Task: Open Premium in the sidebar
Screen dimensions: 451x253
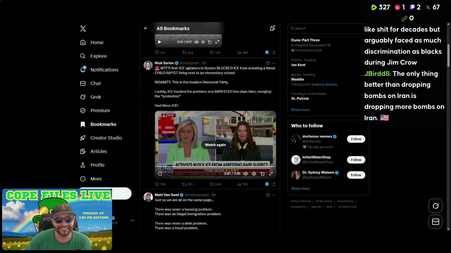Action: click(x=94, y=110)
